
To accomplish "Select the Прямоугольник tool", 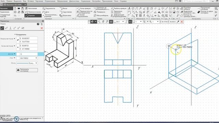I will coord(33,12).
